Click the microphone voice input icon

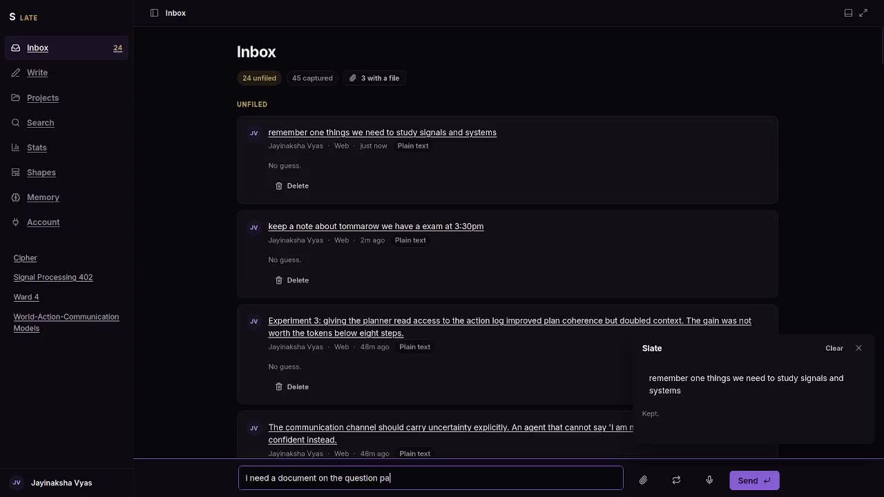709,480
